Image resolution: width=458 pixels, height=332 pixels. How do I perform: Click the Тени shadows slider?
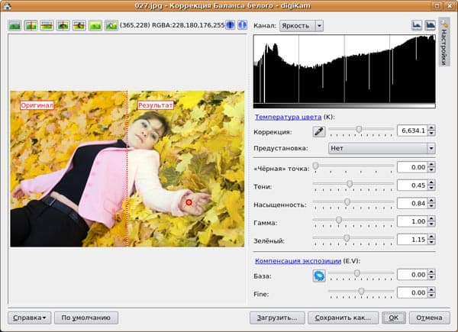[x=353, y=185]
